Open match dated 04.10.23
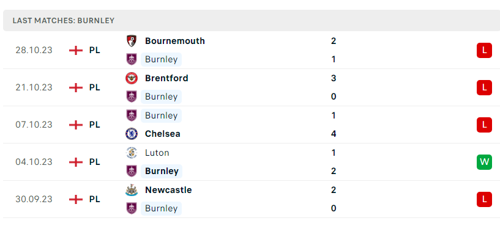Image resolution: width=500 pixels, height=226 pixels. (250, 162)
